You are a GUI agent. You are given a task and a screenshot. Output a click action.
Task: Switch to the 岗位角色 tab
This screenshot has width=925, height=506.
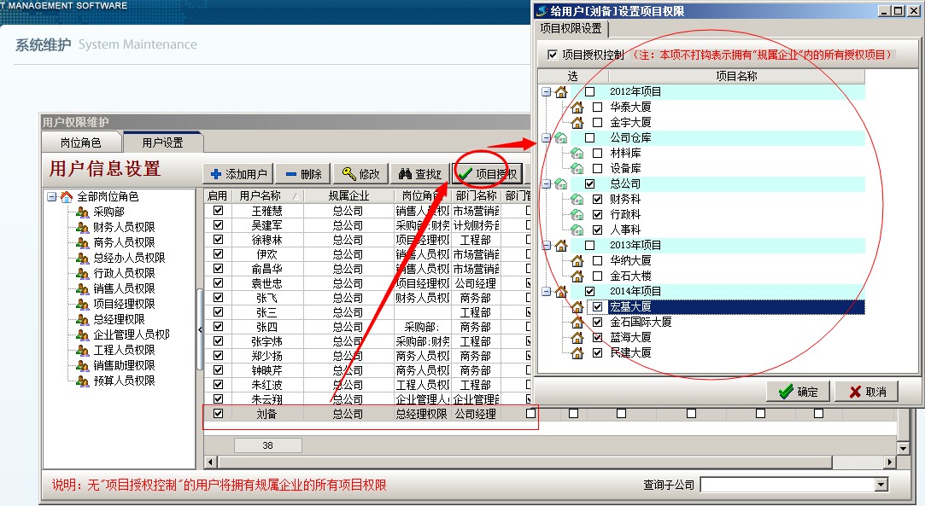[x=80, y=142]
